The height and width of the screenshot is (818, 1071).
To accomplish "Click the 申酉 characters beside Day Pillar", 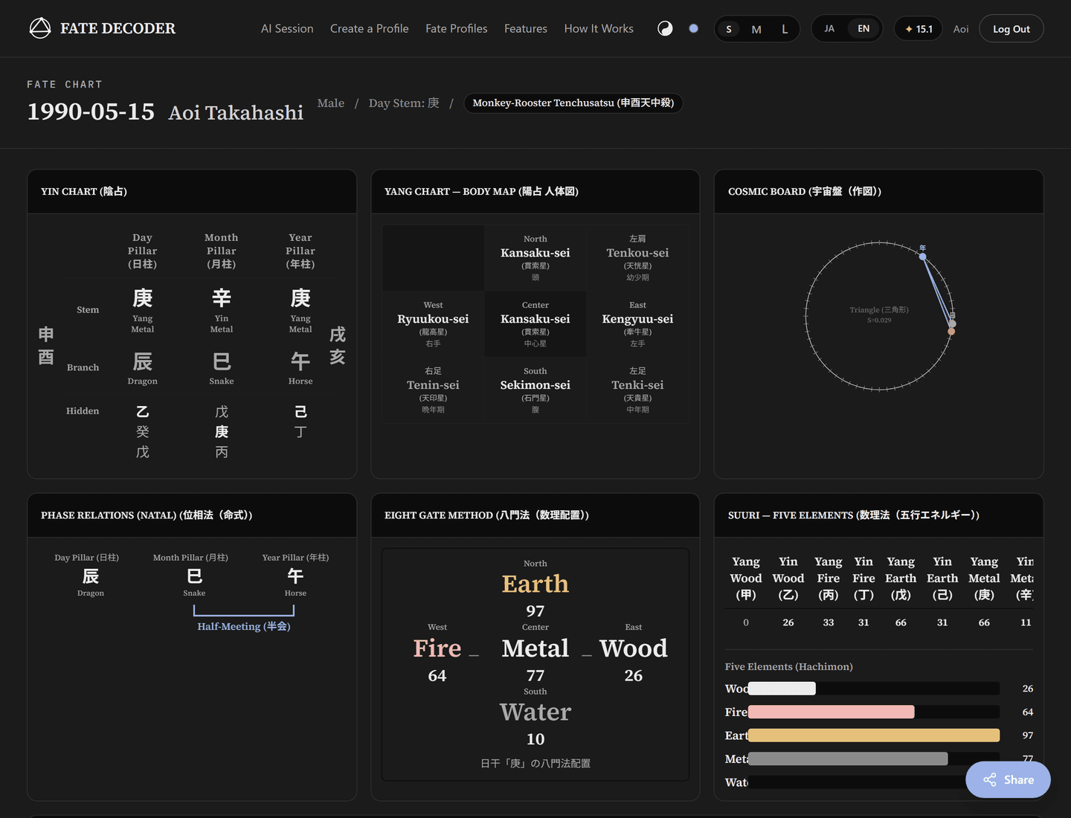I will click(46, 346).
